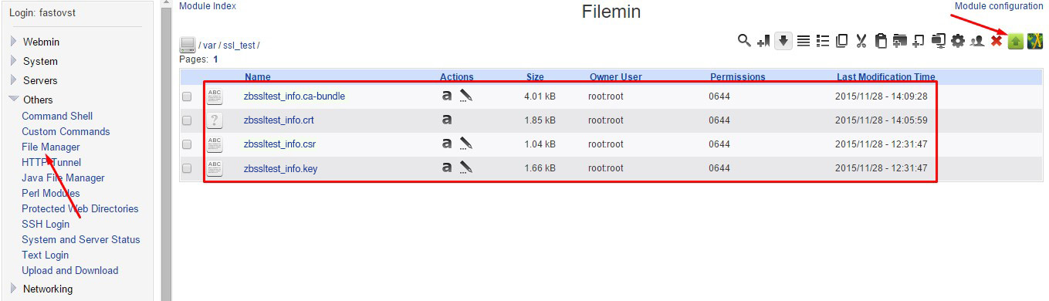
Task: Go to the Module Index link
Action: (x=208, y=6)
